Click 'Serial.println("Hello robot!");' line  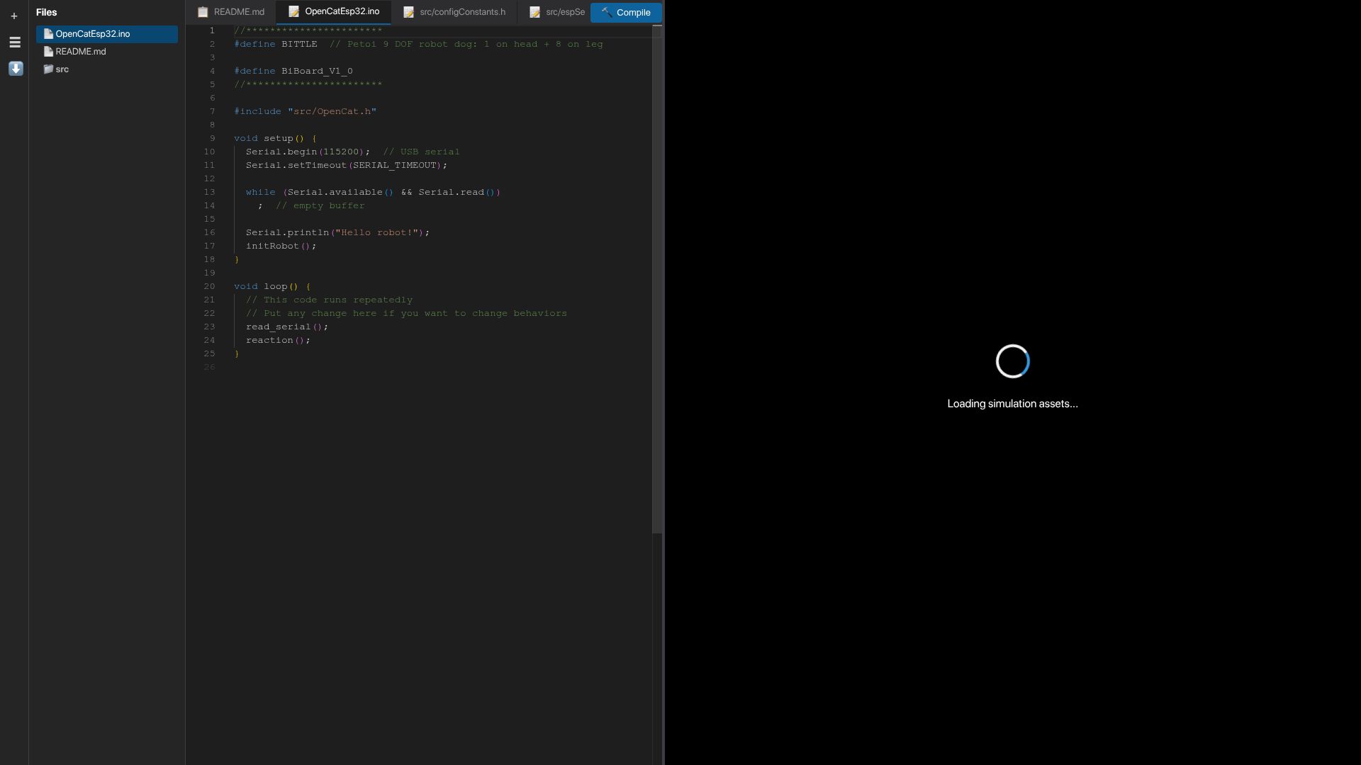click(337, 232)
